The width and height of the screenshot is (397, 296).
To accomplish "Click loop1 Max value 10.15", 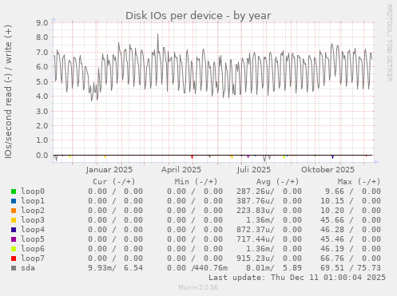I will [332, 201].
